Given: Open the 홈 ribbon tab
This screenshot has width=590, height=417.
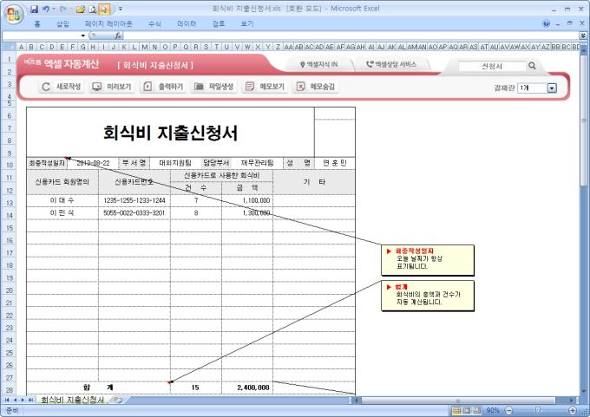Looking at the screenshot, I should 37,23.
